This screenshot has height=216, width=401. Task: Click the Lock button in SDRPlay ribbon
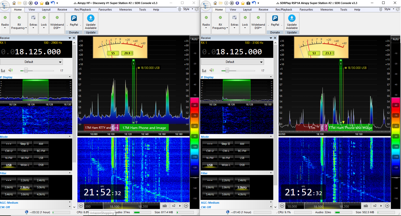(x=245, y=23)
